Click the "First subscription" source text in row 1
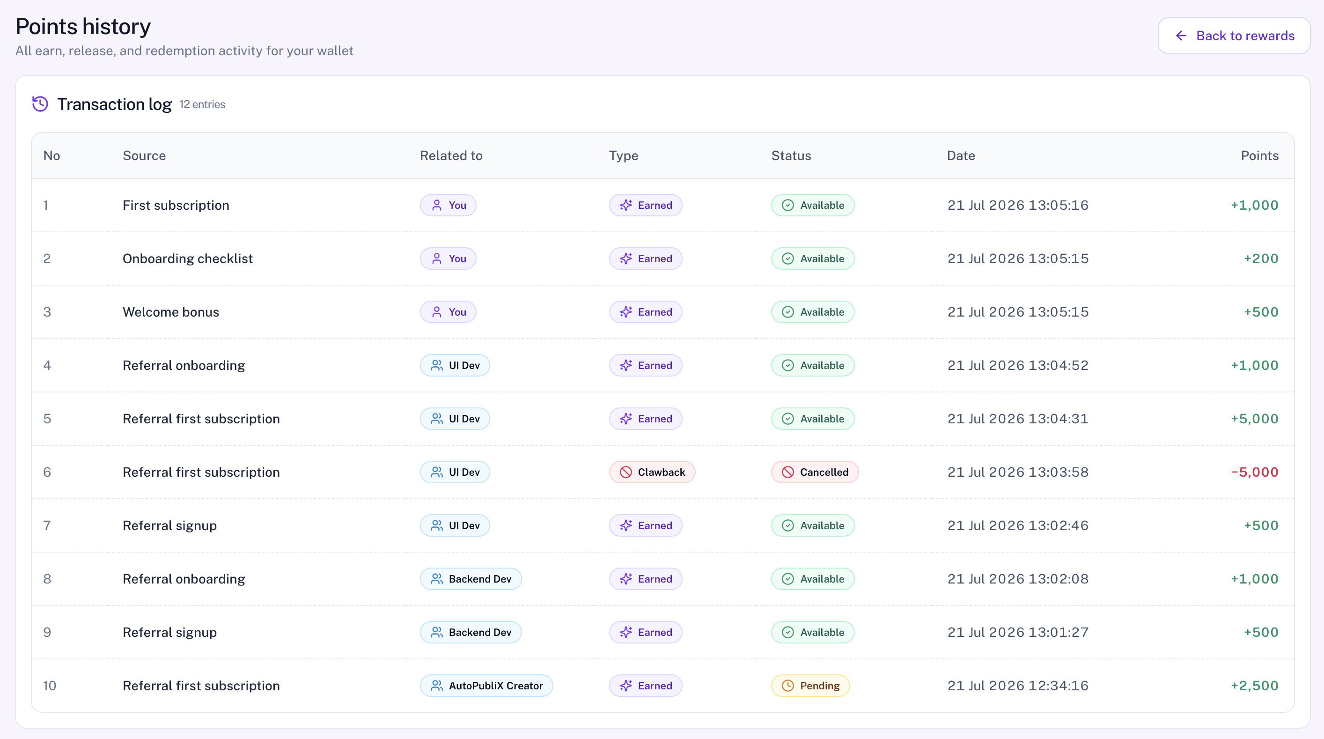Viewport: 1324px width, 739px height. tap(176, 205)
